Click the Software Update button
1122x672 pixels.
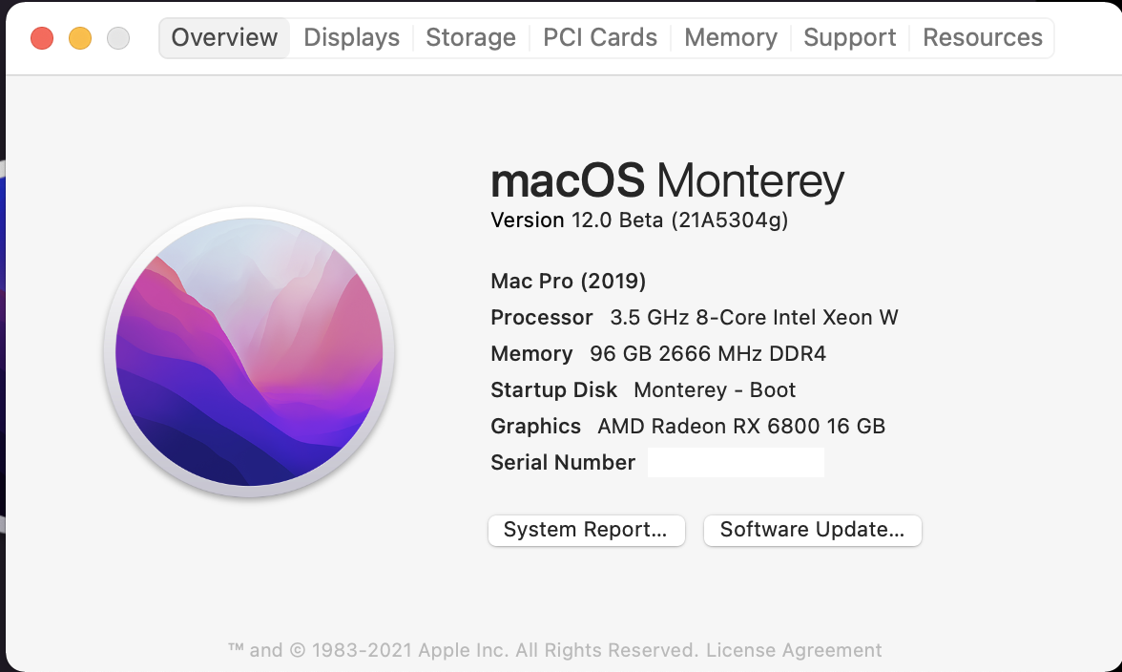coord(812,530)
